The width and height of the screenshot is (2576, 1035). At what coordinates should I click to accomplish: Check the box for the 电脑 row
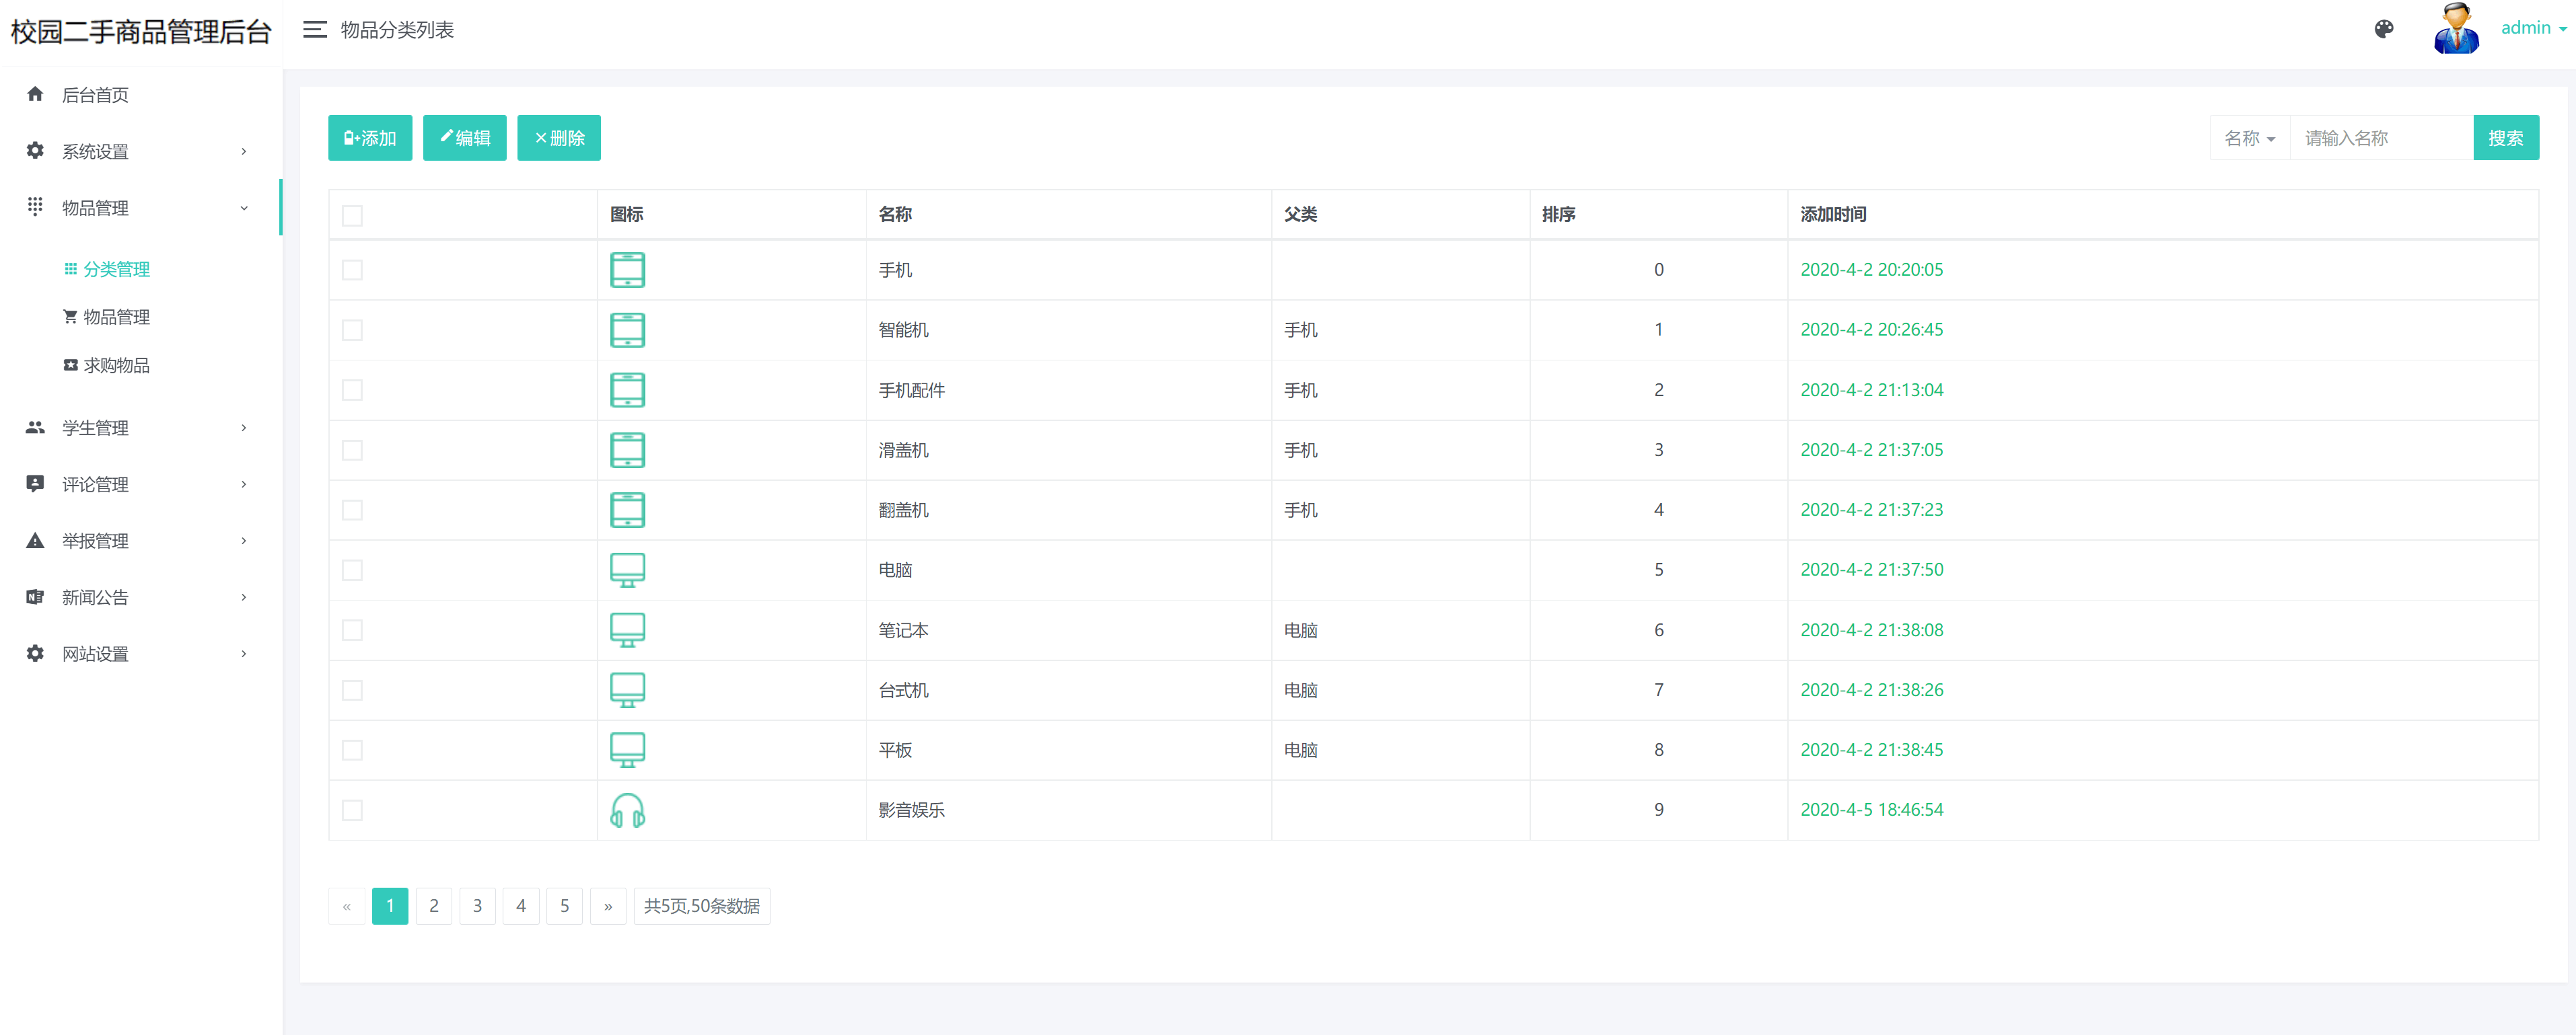352,570
